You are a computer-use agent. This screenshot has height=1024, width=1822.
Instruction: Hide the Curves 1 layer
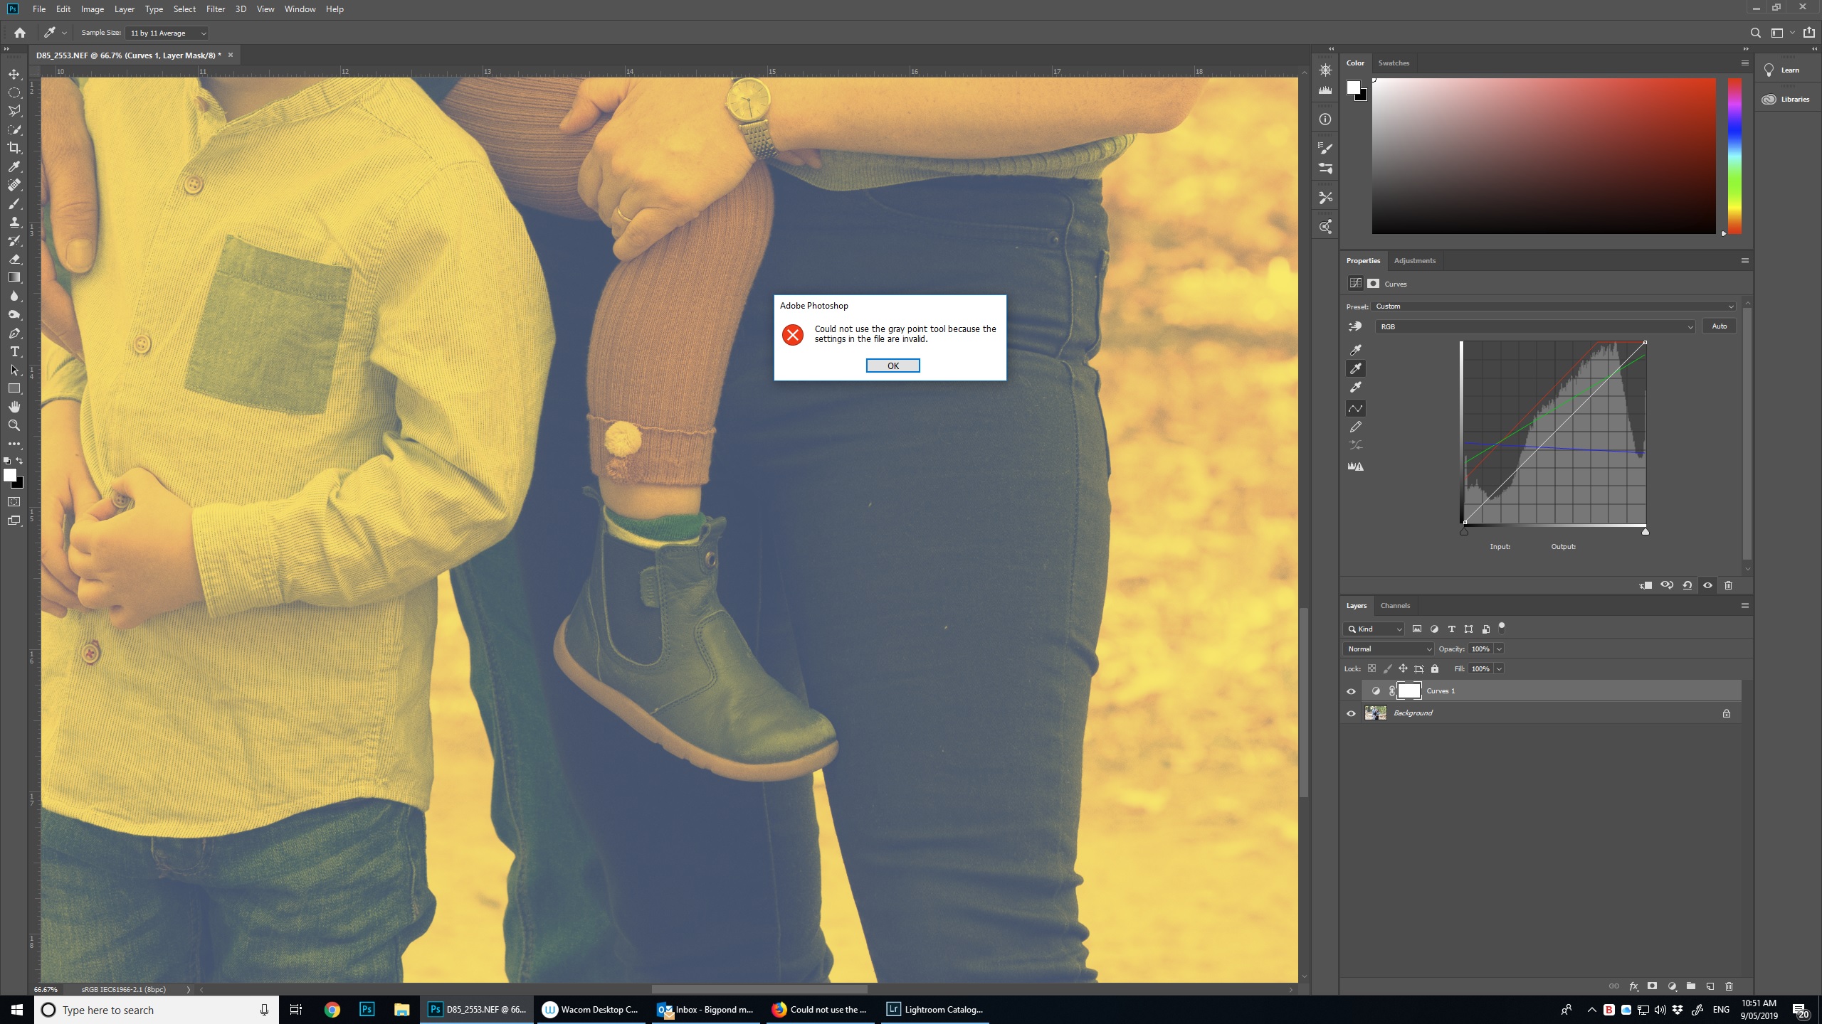point(1351,691)
